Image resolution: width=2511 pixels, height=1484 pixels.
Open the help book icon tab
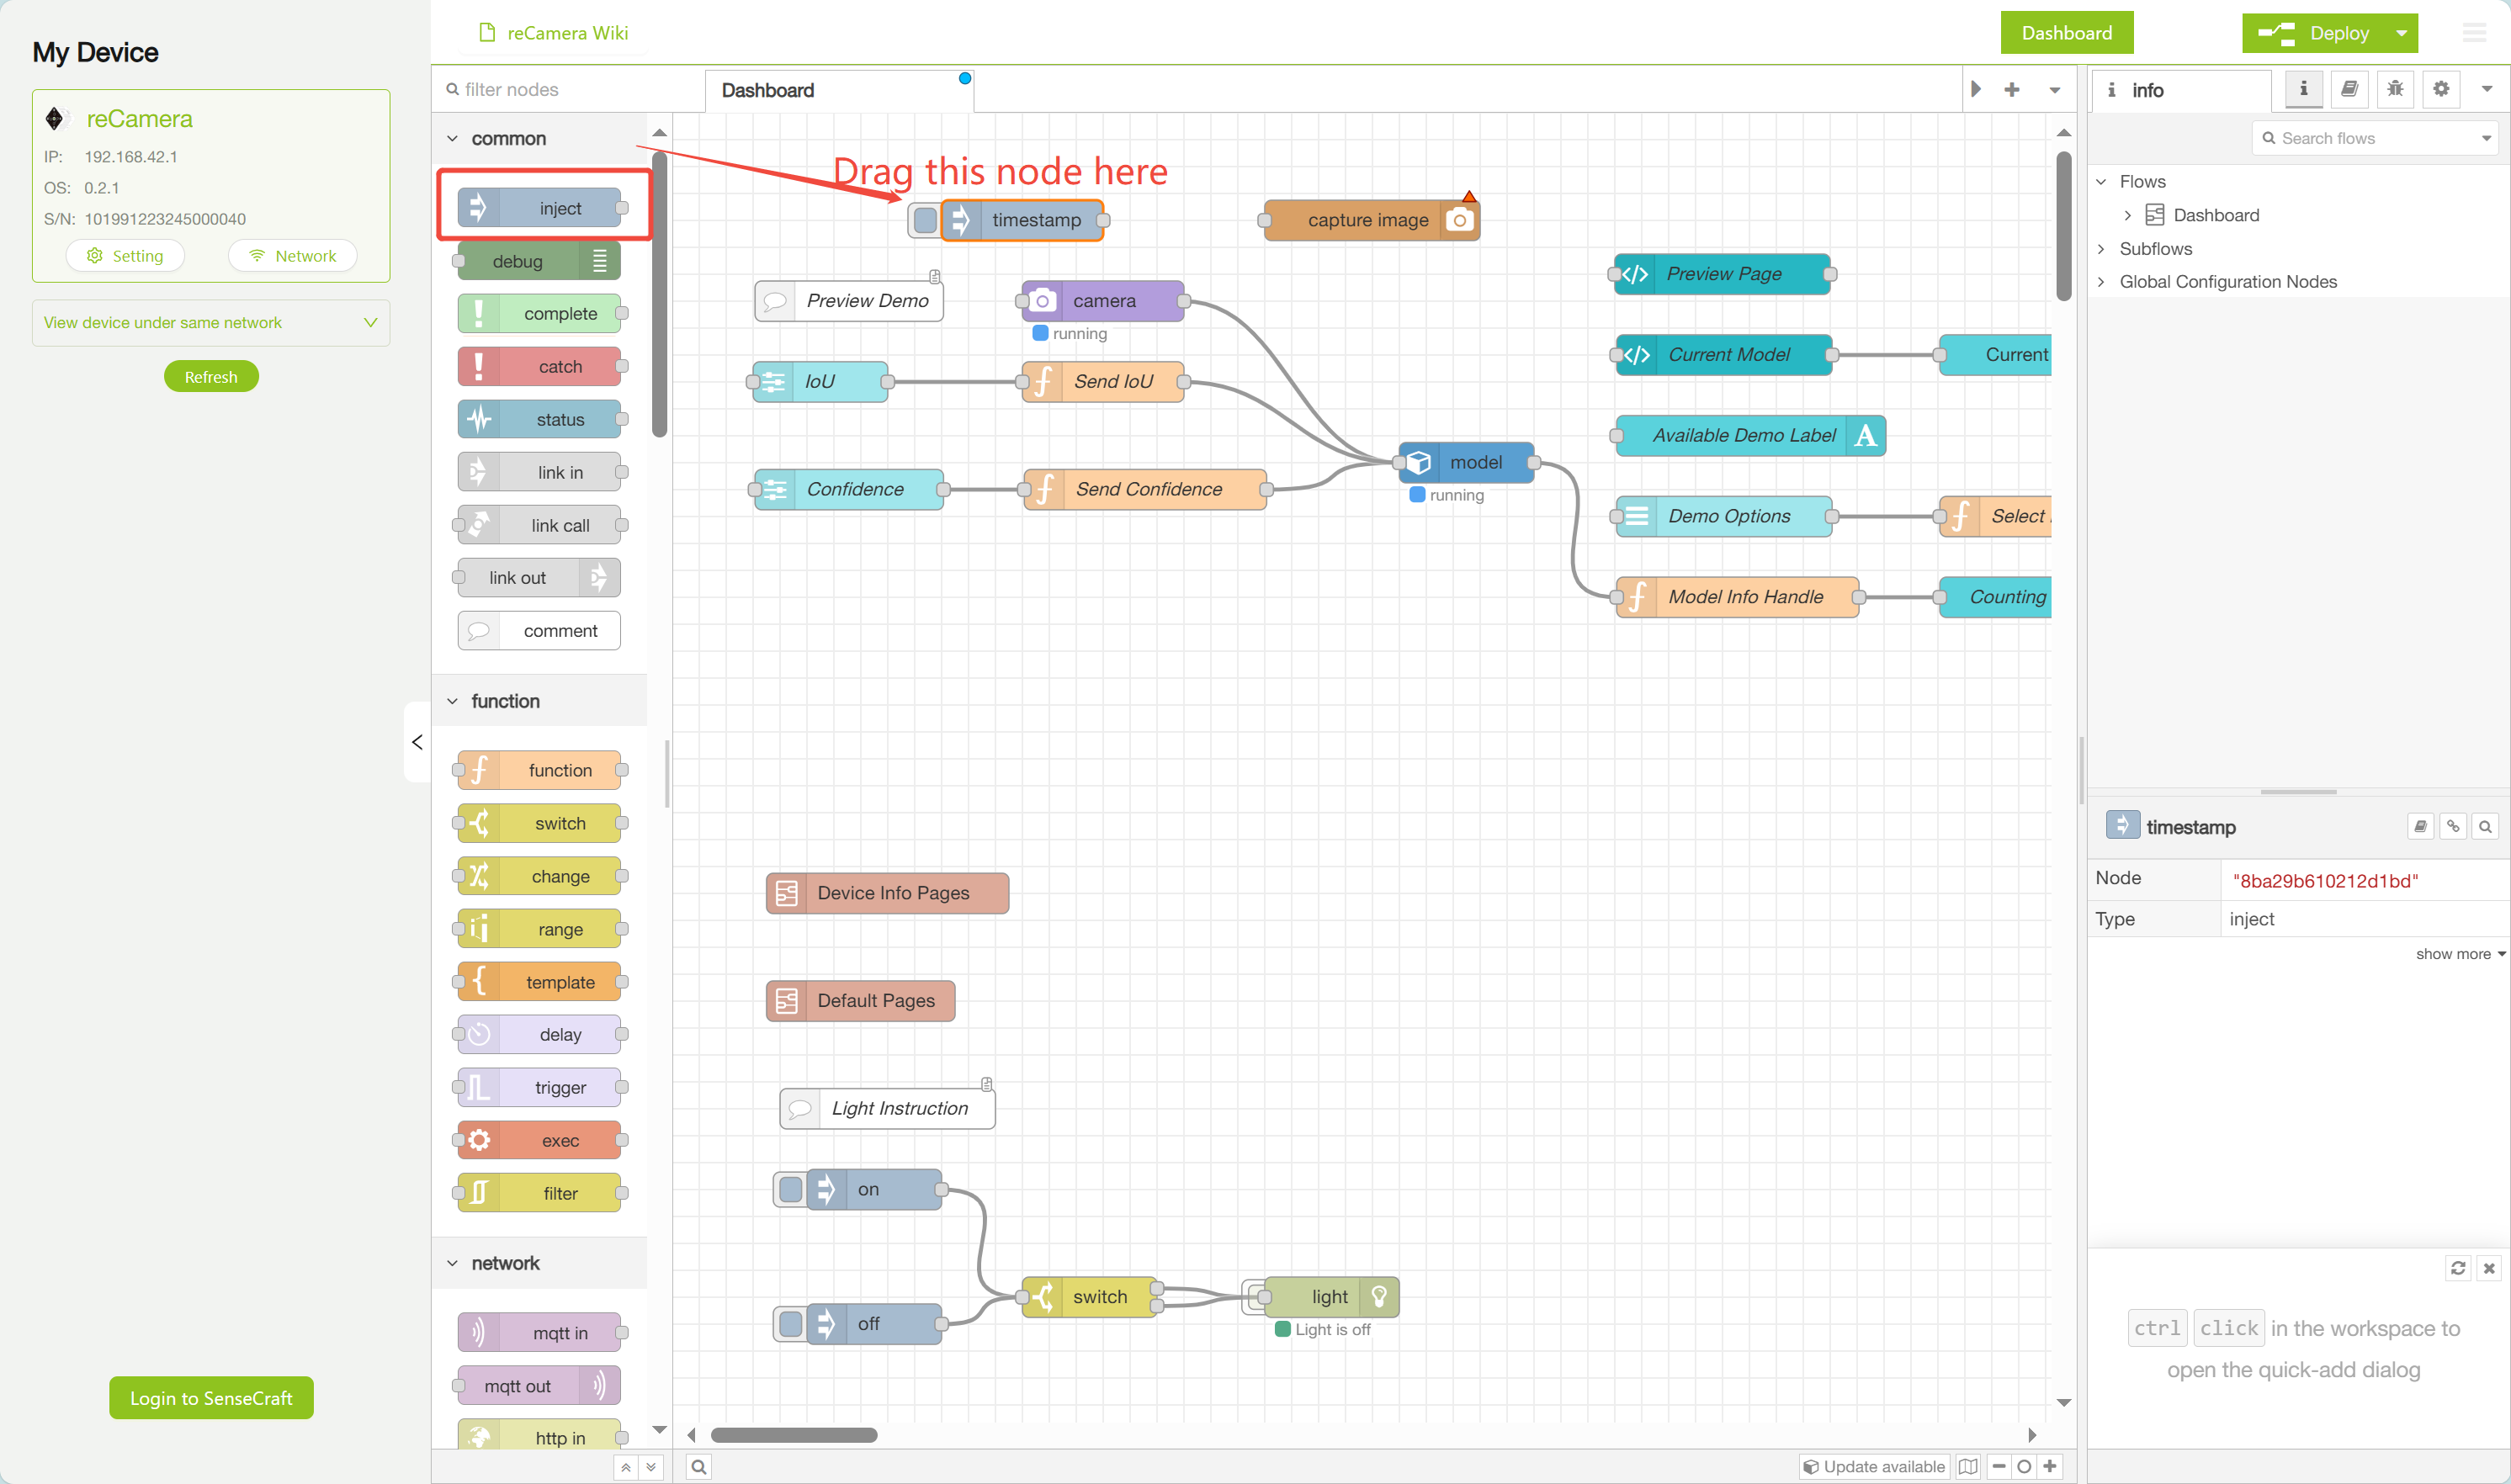2349,89
